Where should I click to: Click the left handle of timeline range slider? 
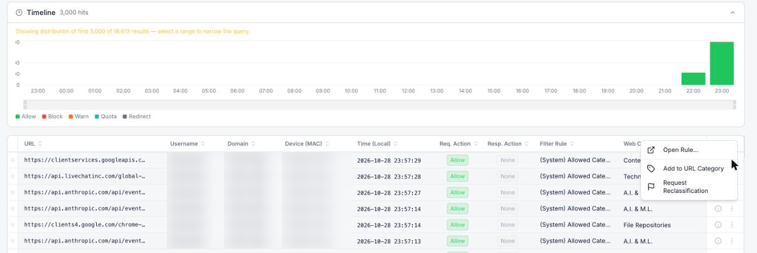point(25,105)
